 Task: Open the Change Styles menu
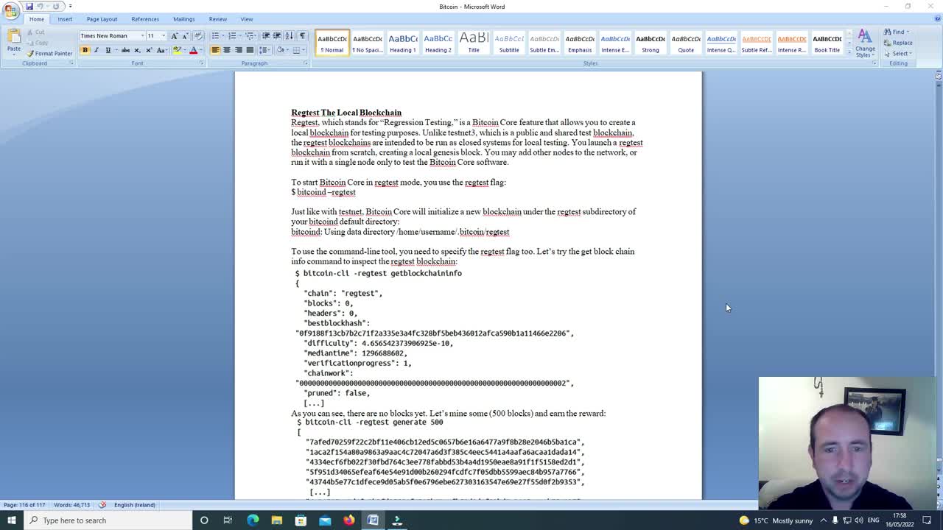coord(865,43)
